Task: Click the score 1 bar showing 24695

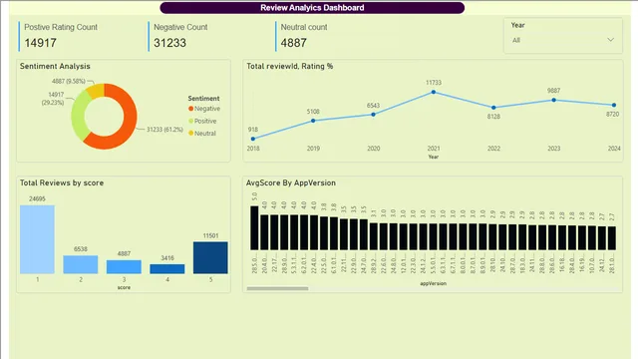Action: (x=37, y=239)
